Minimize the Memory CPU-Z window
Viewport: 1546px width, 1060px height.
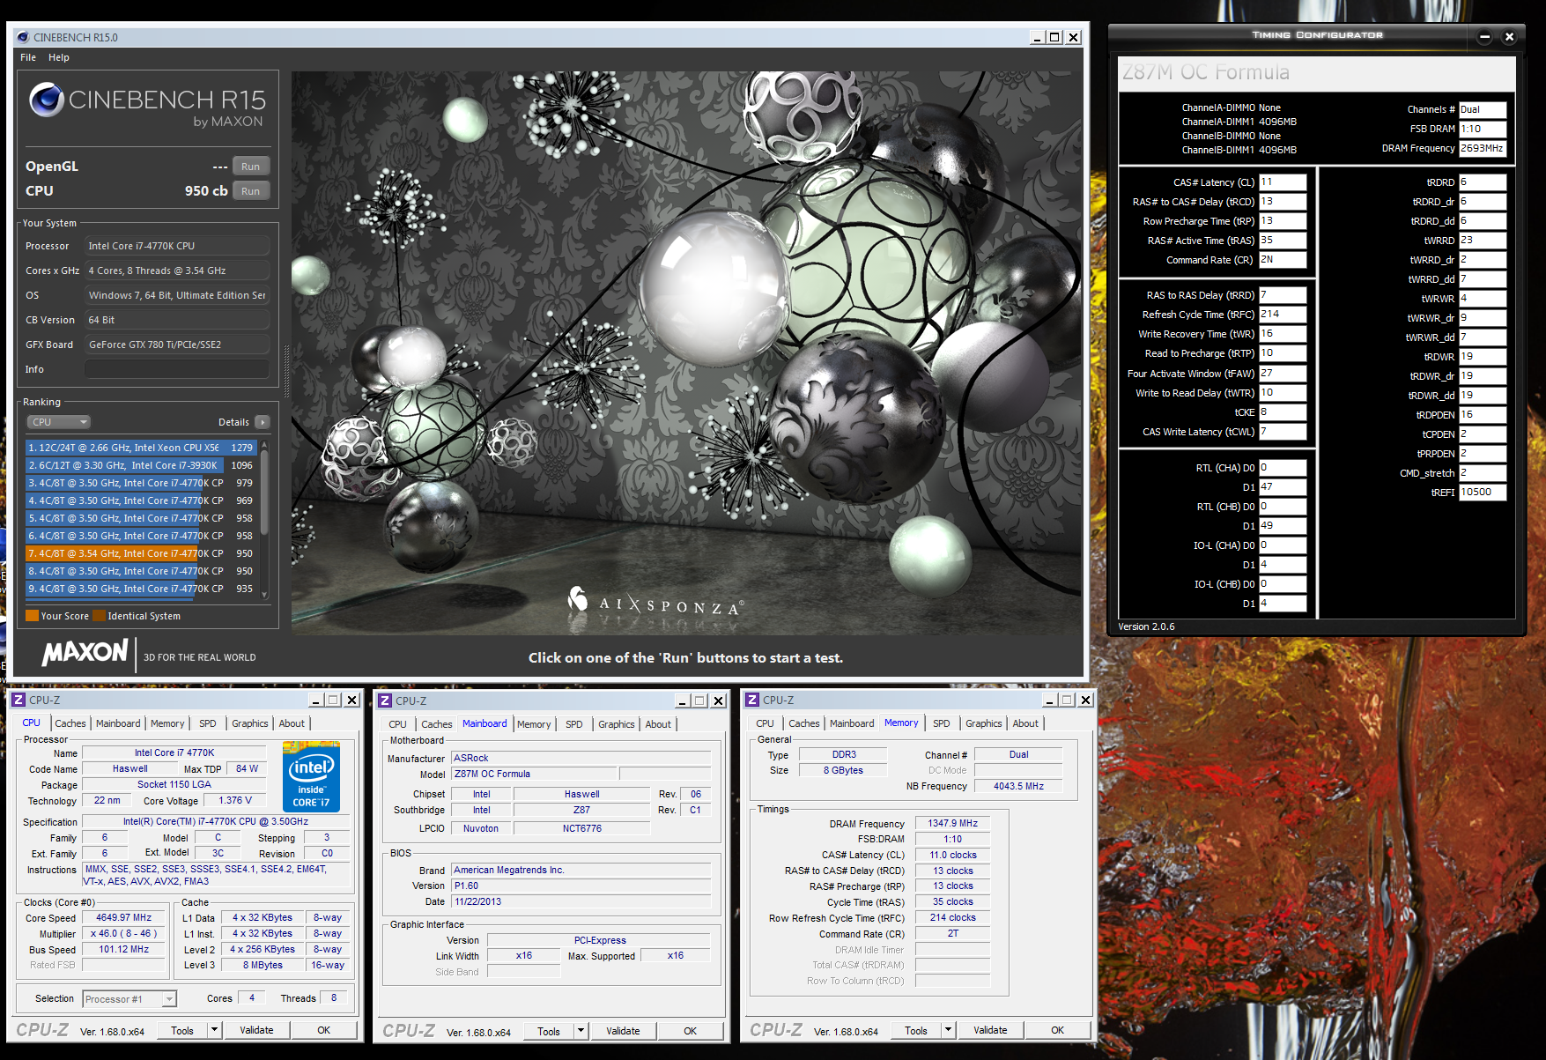coord(1050,700)
